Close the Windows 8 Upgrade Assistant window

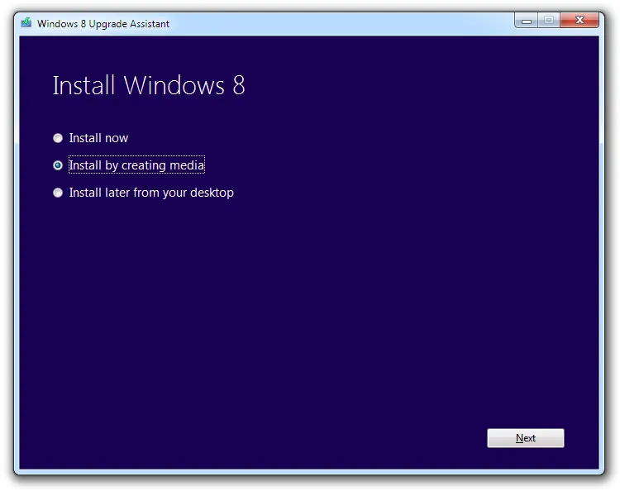point(579,20)
